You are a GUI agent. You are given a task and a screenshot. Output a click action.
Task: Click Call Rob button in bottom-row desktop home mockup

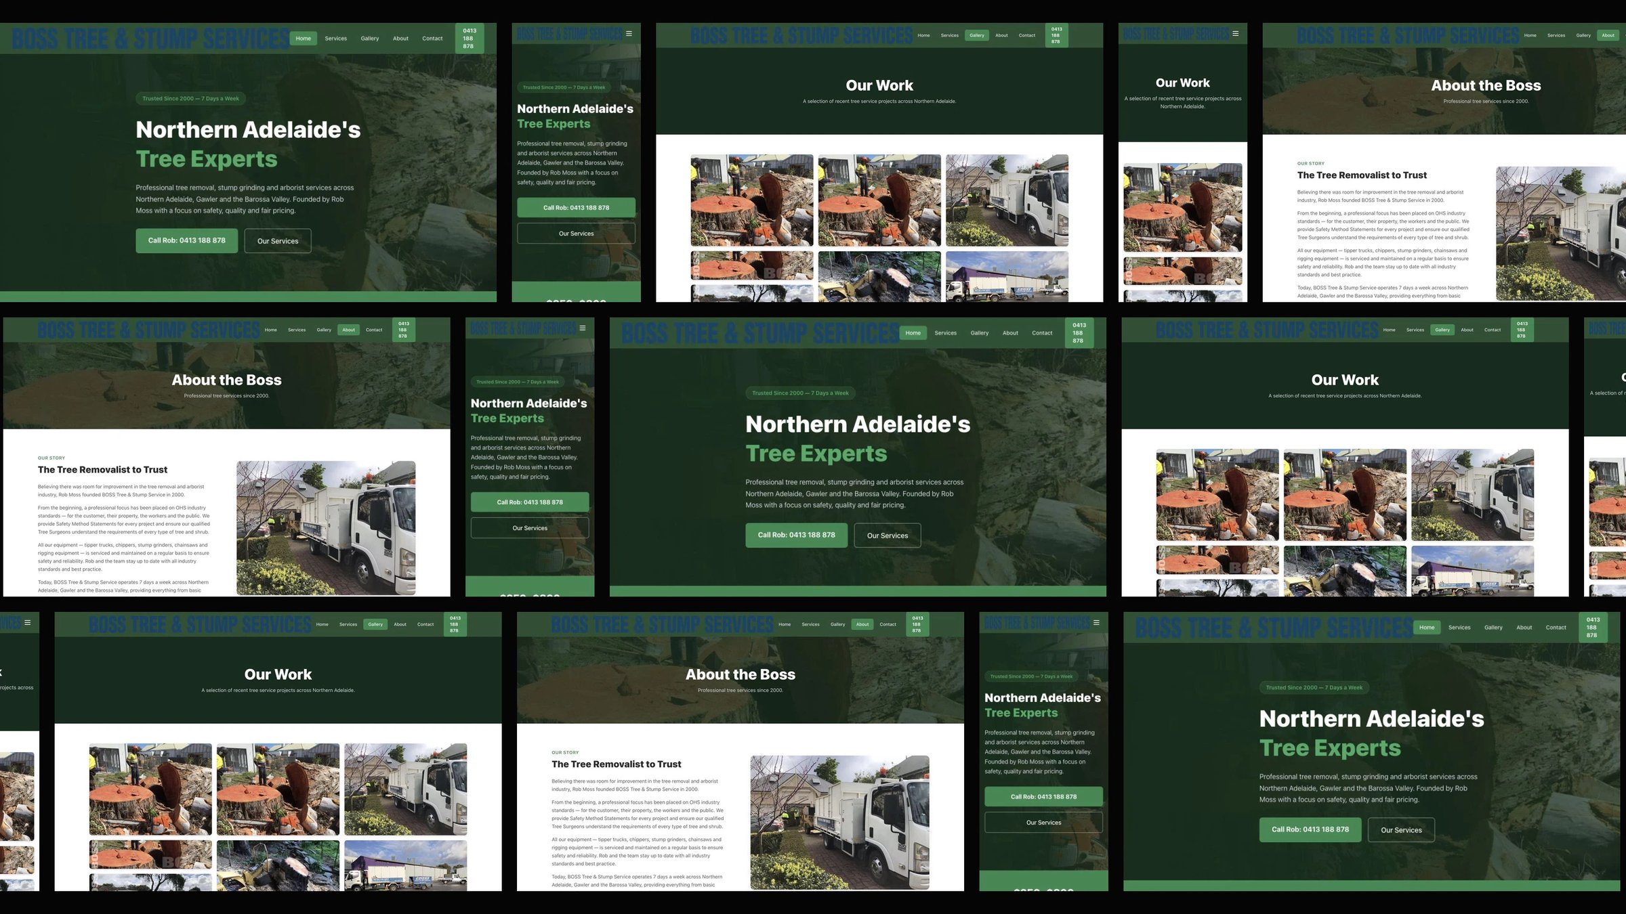click(x=1310, y=829)
